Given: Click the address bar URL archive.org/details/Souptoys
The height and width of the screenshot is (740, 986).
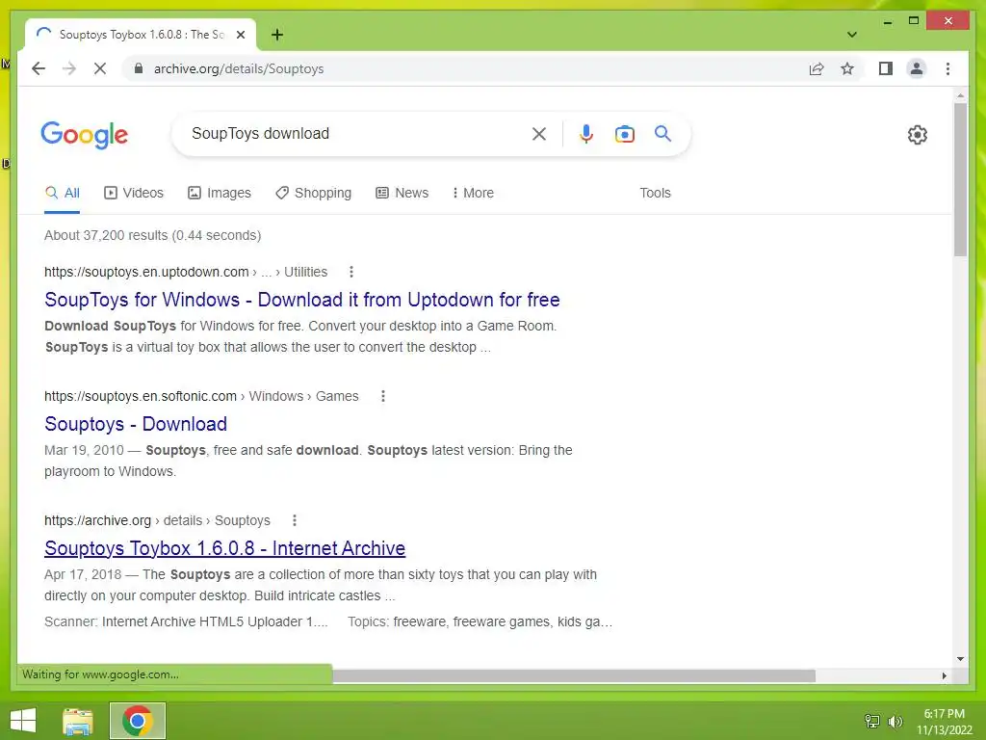Looking at the screenshot, I should (x=239, y=68).
